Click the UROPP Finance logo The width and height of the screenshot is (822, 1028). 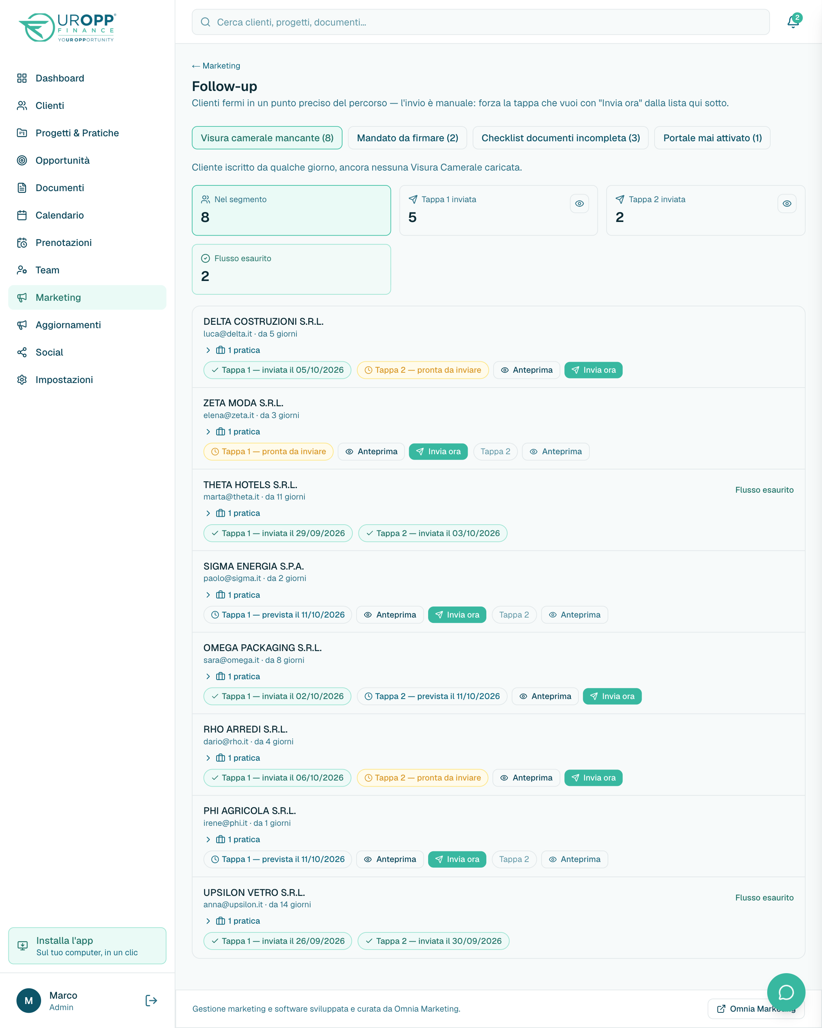point(67,28)
